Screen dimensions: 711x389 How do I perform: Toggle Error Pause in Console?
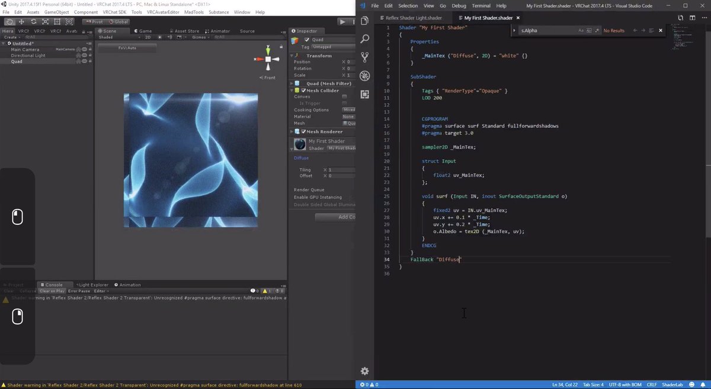tap(79, 291)
